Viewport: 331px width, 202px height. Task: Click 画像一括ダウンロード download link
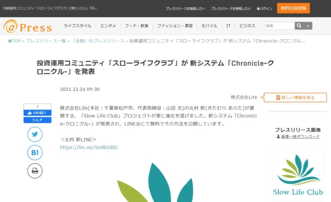click(x=298, y=137)
